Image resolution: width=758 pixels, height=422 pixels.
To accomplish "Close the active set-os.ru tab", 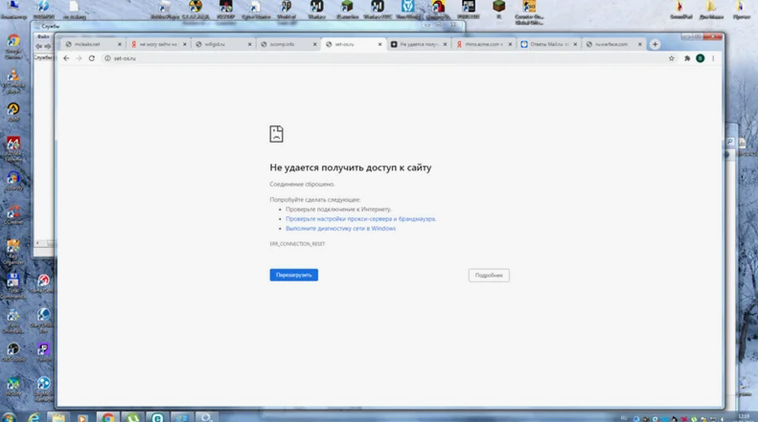I will (380, 44).
